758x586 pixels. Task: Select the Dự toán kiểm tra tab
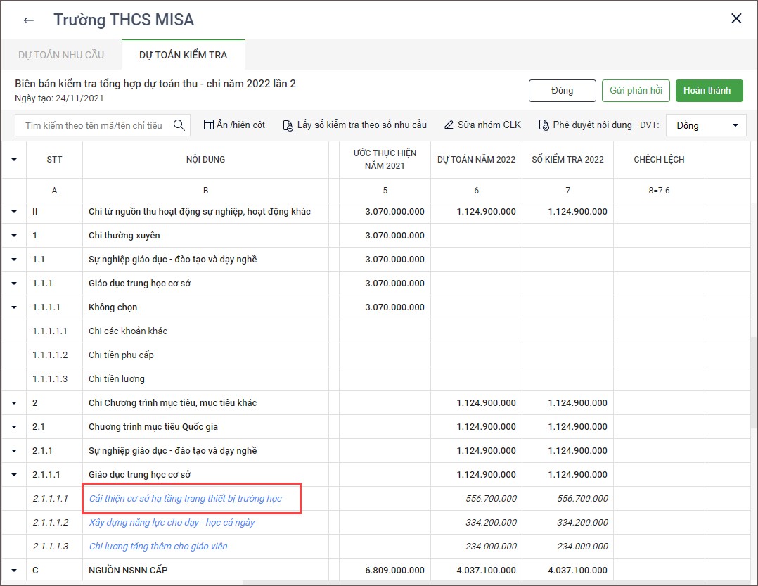pyautogui.click(x=183, y=55)
